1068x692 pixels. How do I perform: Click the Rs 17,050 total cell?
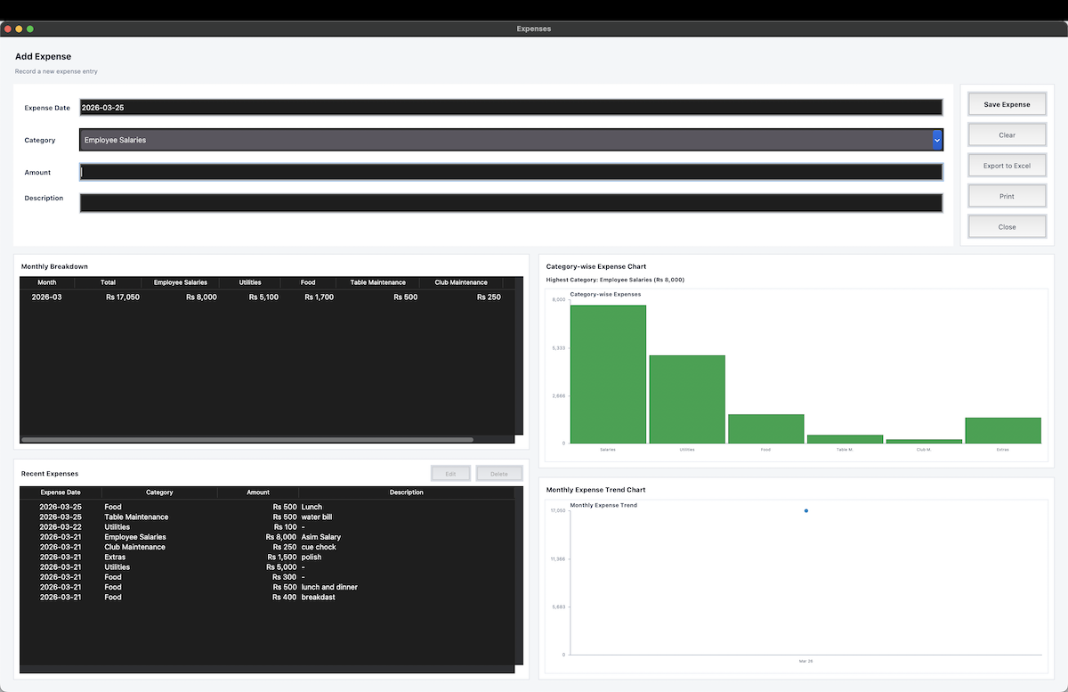click(x=122, y=297)
